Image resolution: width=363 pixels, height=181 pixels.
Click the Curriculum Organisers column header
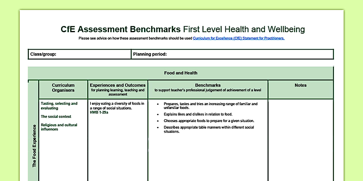(x=63, y=88)
